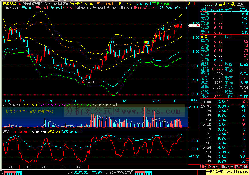This screenshot has width=249, height=175.
Task: Click the red-cyan ratio bar right of 350.20亿
Action: pyautogui.click(x=143, y=173)
